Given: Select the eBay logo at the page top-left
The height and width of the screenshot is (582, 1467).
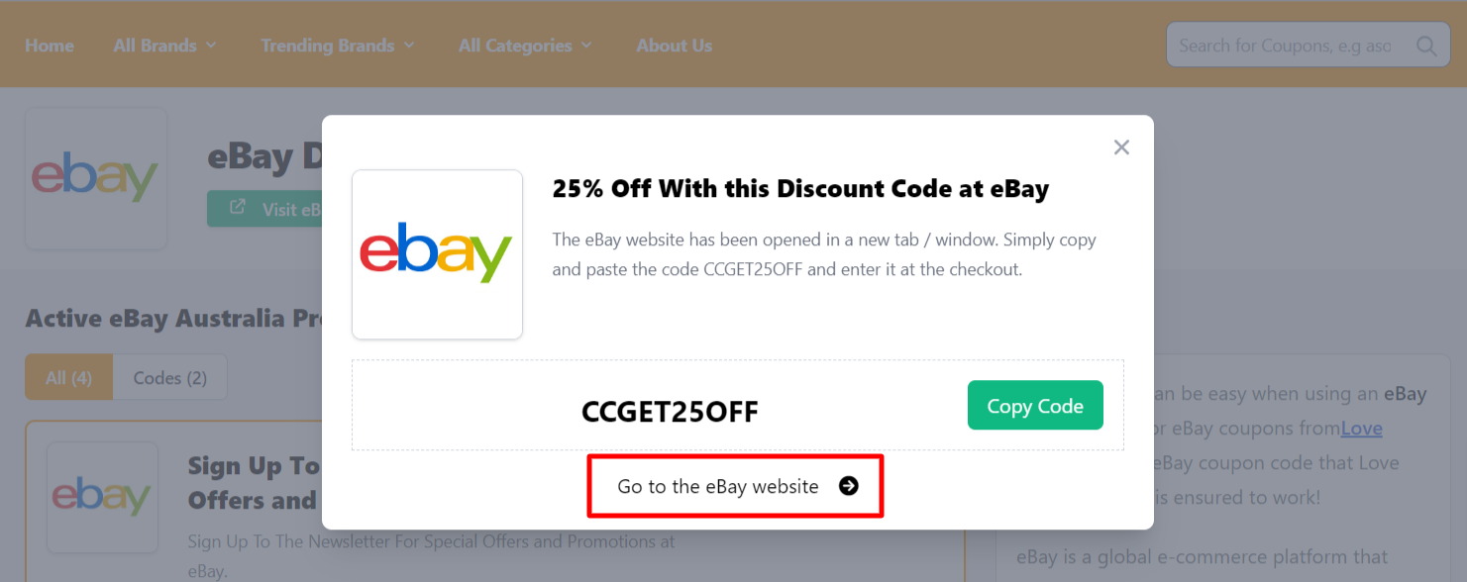Looking at the screenshot, I should [x=95, y=177].
